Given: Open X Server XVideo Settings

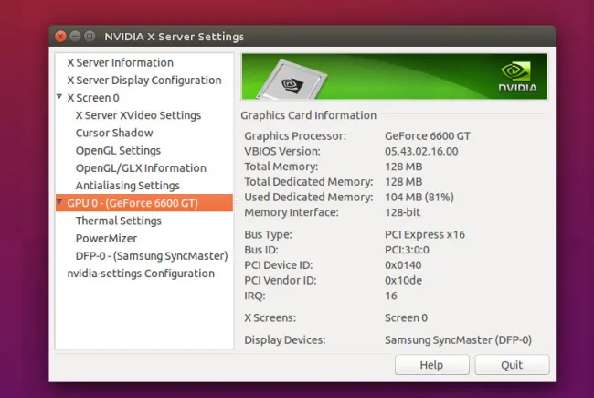Looking at the screenshot, I should (x=138, y=115).
